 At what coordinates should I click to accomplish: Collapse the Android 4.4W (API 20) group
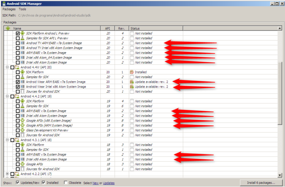tap(7, 67)
